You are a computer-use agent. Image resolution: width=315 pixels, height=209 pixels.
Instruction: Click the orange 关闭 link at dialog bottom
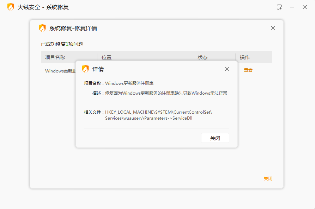coord(268,178)
